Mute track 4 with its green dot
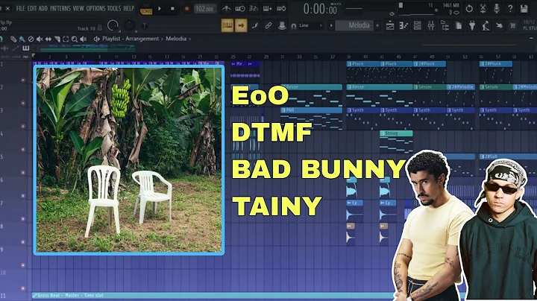Image resolution: width=537 pixels, height=301 pixels. (23, 150)
